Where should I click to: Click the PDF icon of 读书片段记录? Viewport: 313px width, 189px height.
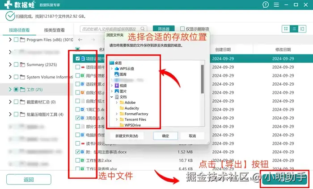click(83, 143)
